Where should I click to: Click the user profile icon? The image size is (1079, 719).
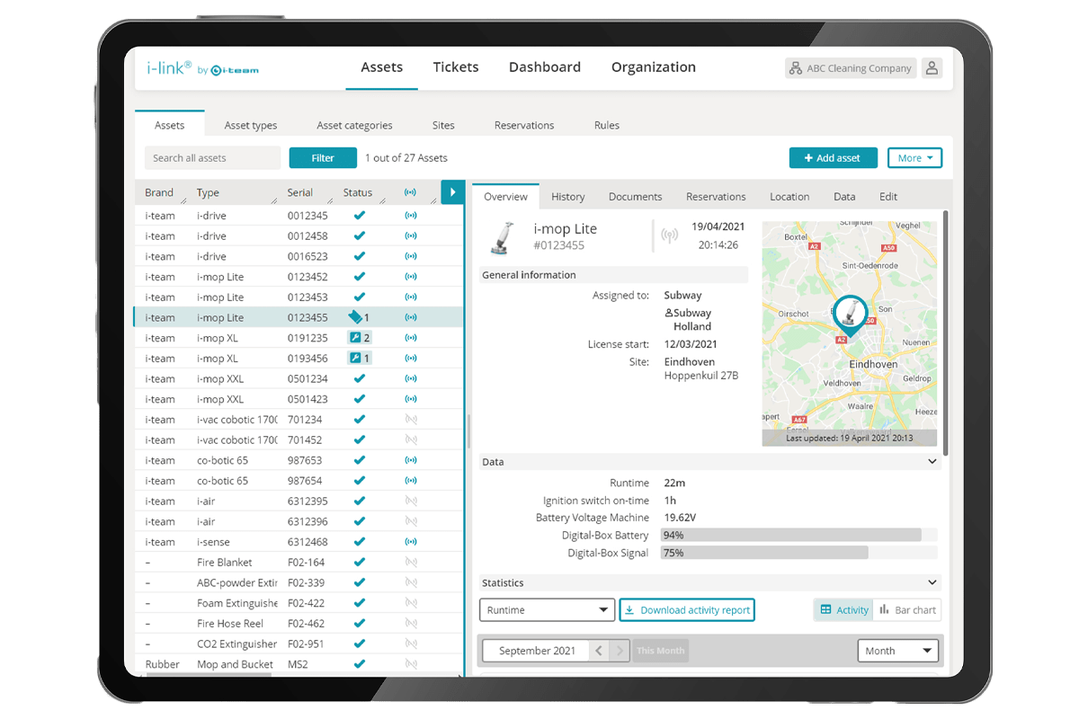click(932, 68)
